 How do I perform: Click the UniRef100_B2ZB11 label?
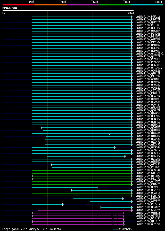click(148, 190)
